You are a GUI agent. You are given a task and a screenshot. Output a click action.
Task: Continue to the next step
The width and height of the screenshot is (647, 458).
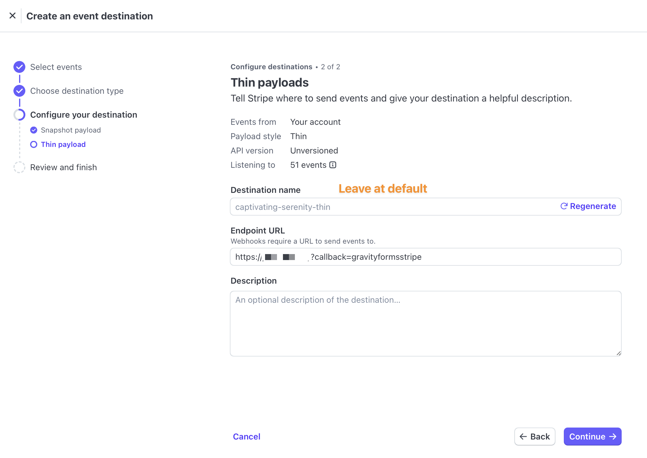pos(592,437)
